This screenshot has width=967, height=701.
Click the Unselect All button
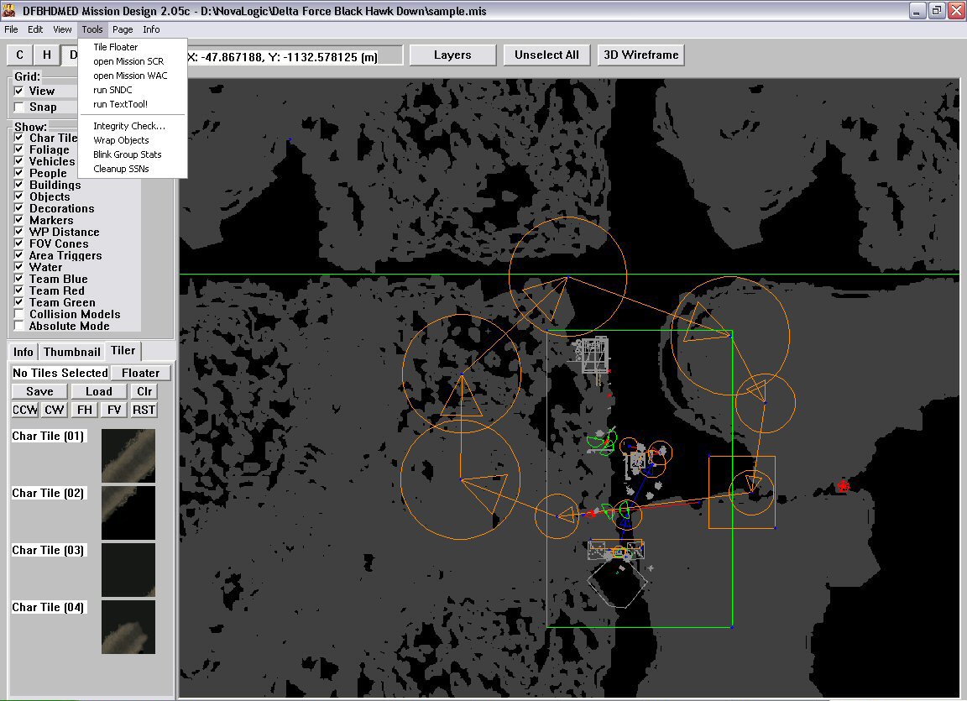pyautogui.click(x=547, y=55)
